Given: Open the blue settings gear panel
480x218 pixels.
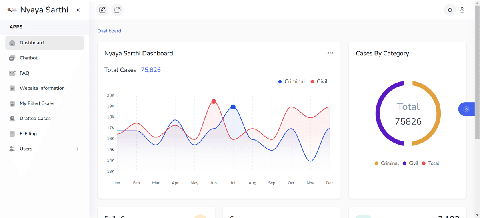Looking at the screenshot, I should pos(466,109).
